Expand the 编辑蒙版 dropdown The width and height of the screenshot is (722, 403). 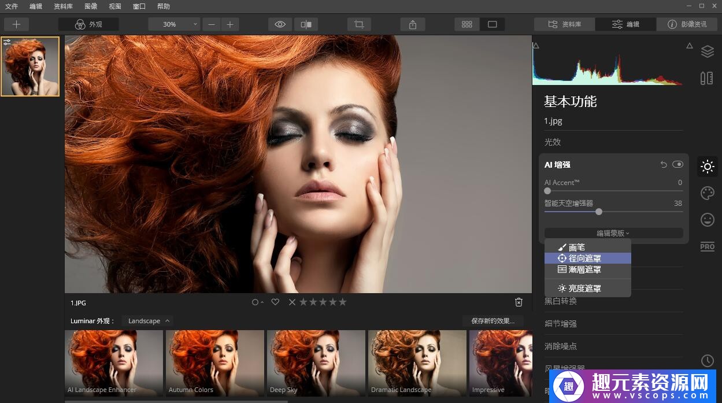[x=613, y=233]
